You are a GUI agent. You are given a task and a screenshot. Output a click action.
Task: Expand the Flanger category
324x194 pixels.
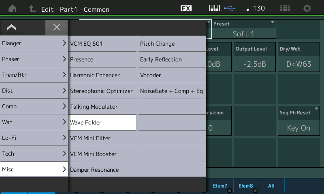click(x=34, y=43)
